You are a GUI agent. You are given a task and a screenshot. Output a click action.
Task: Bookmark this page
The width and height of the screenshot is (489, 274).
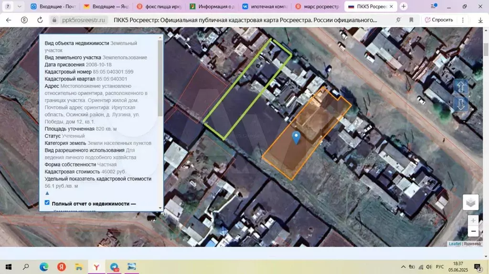coord(411,20)
